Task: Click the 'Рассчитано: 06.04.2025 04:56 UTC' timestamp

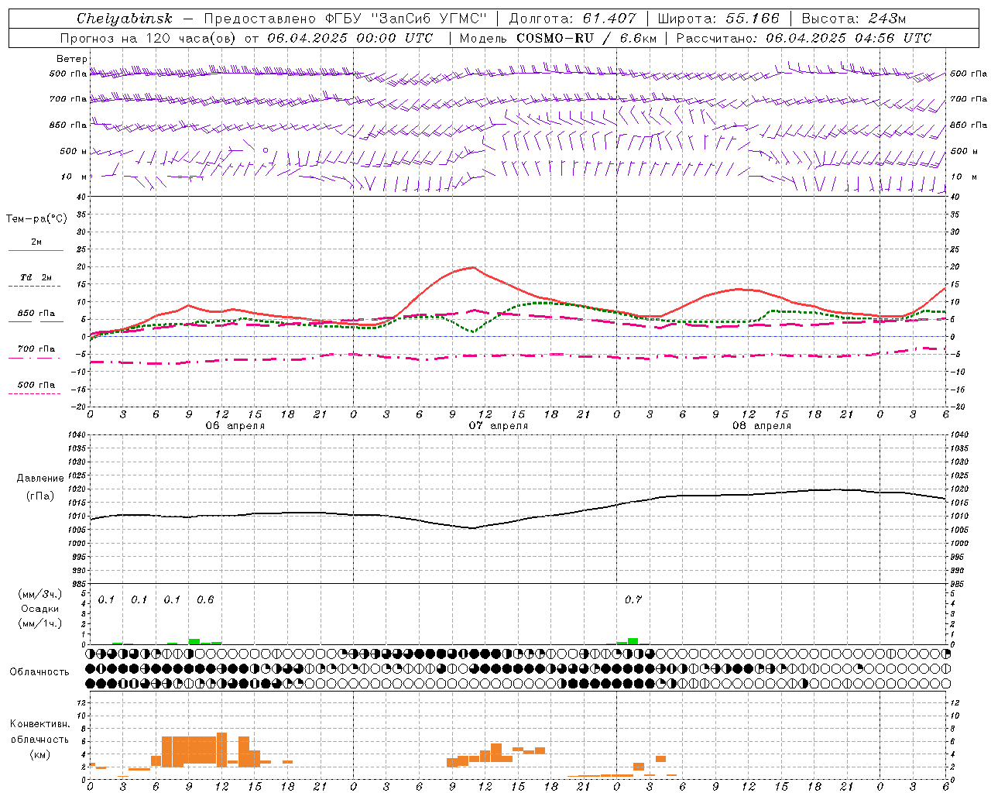Action: tap(804, 38)
